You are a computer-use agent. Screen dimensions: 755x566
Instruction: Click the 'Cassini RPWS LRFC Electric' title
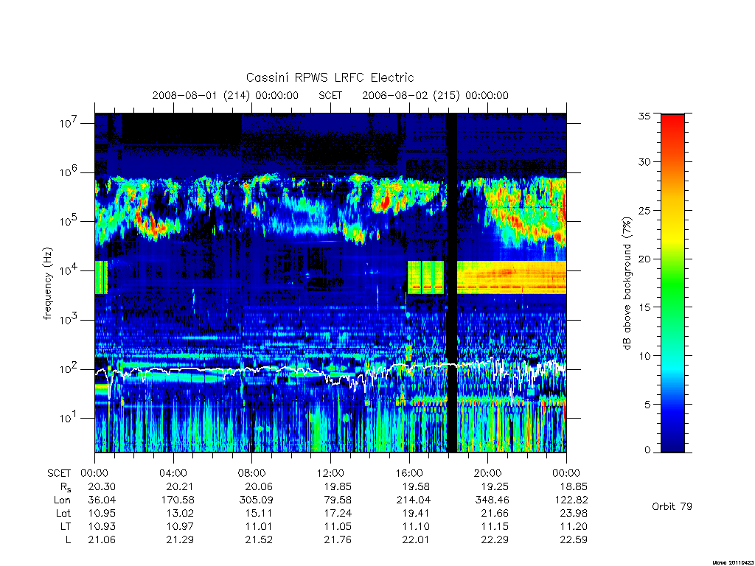pos(330,77)
